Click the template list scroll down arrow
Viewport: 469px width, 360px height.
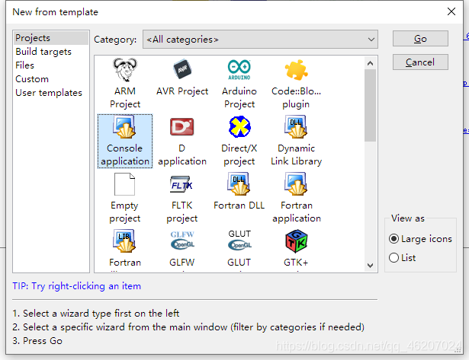[370, 265]
